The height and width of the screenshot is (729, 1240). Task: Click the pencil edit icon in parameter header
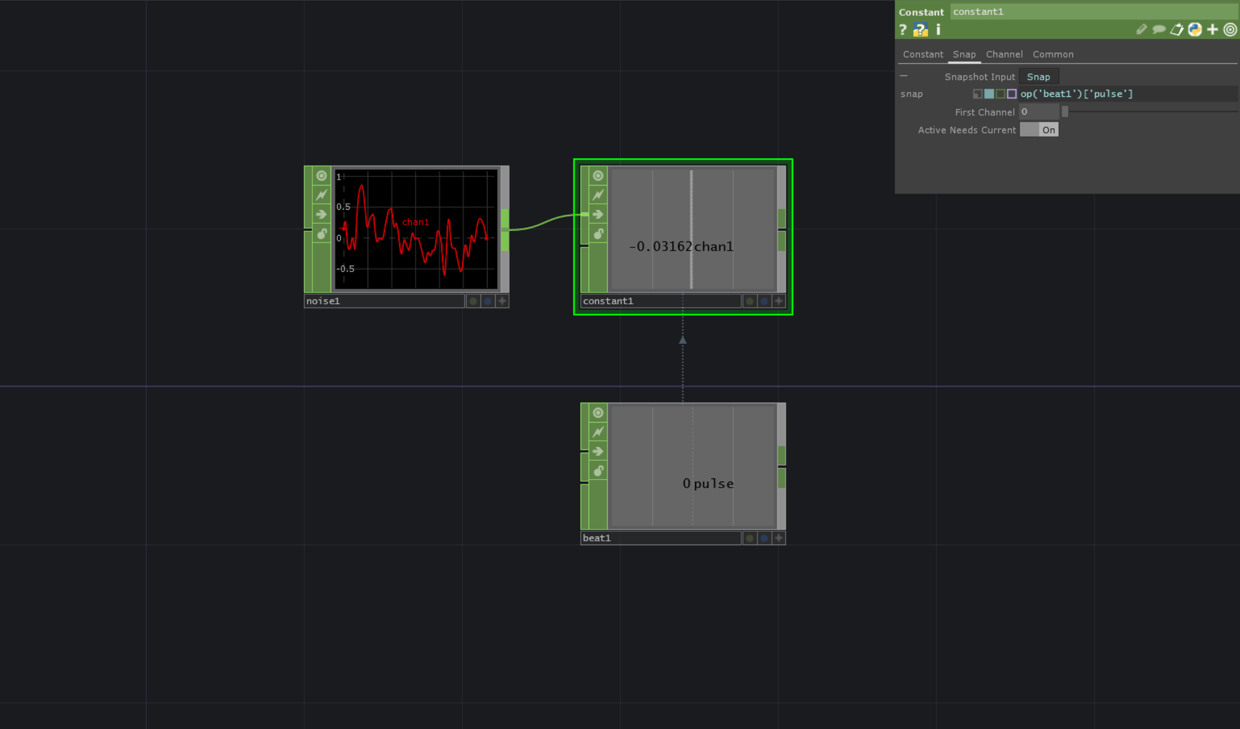[1141, 30]
